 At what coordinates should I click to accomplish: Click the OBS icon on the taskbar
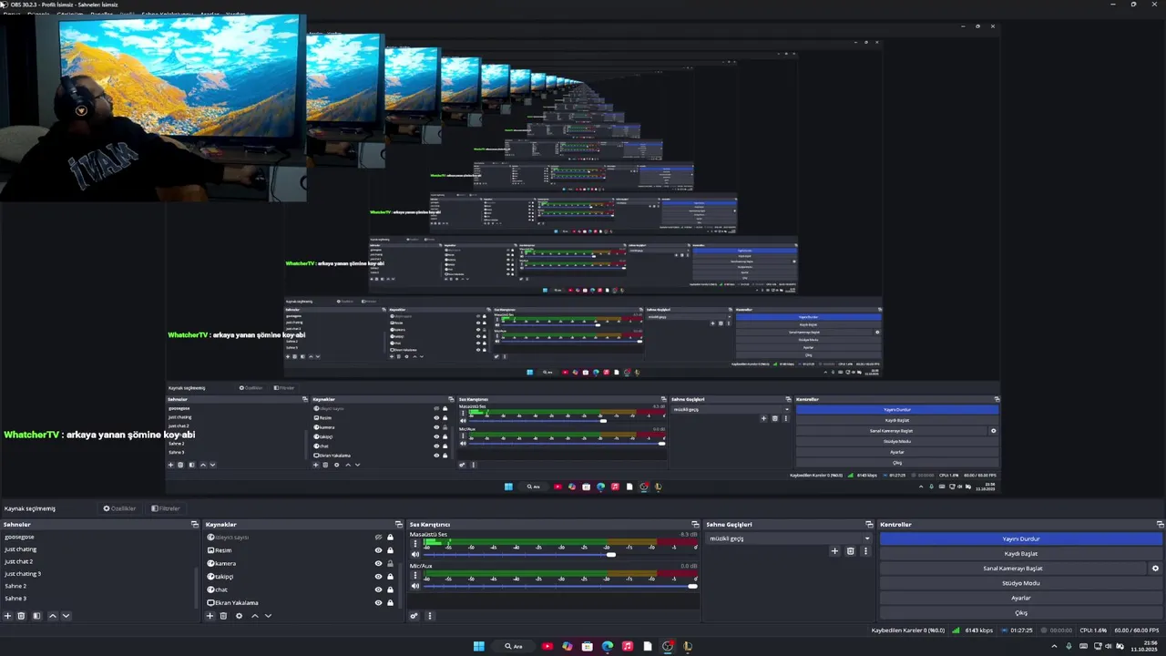click(x=668, y=646)
